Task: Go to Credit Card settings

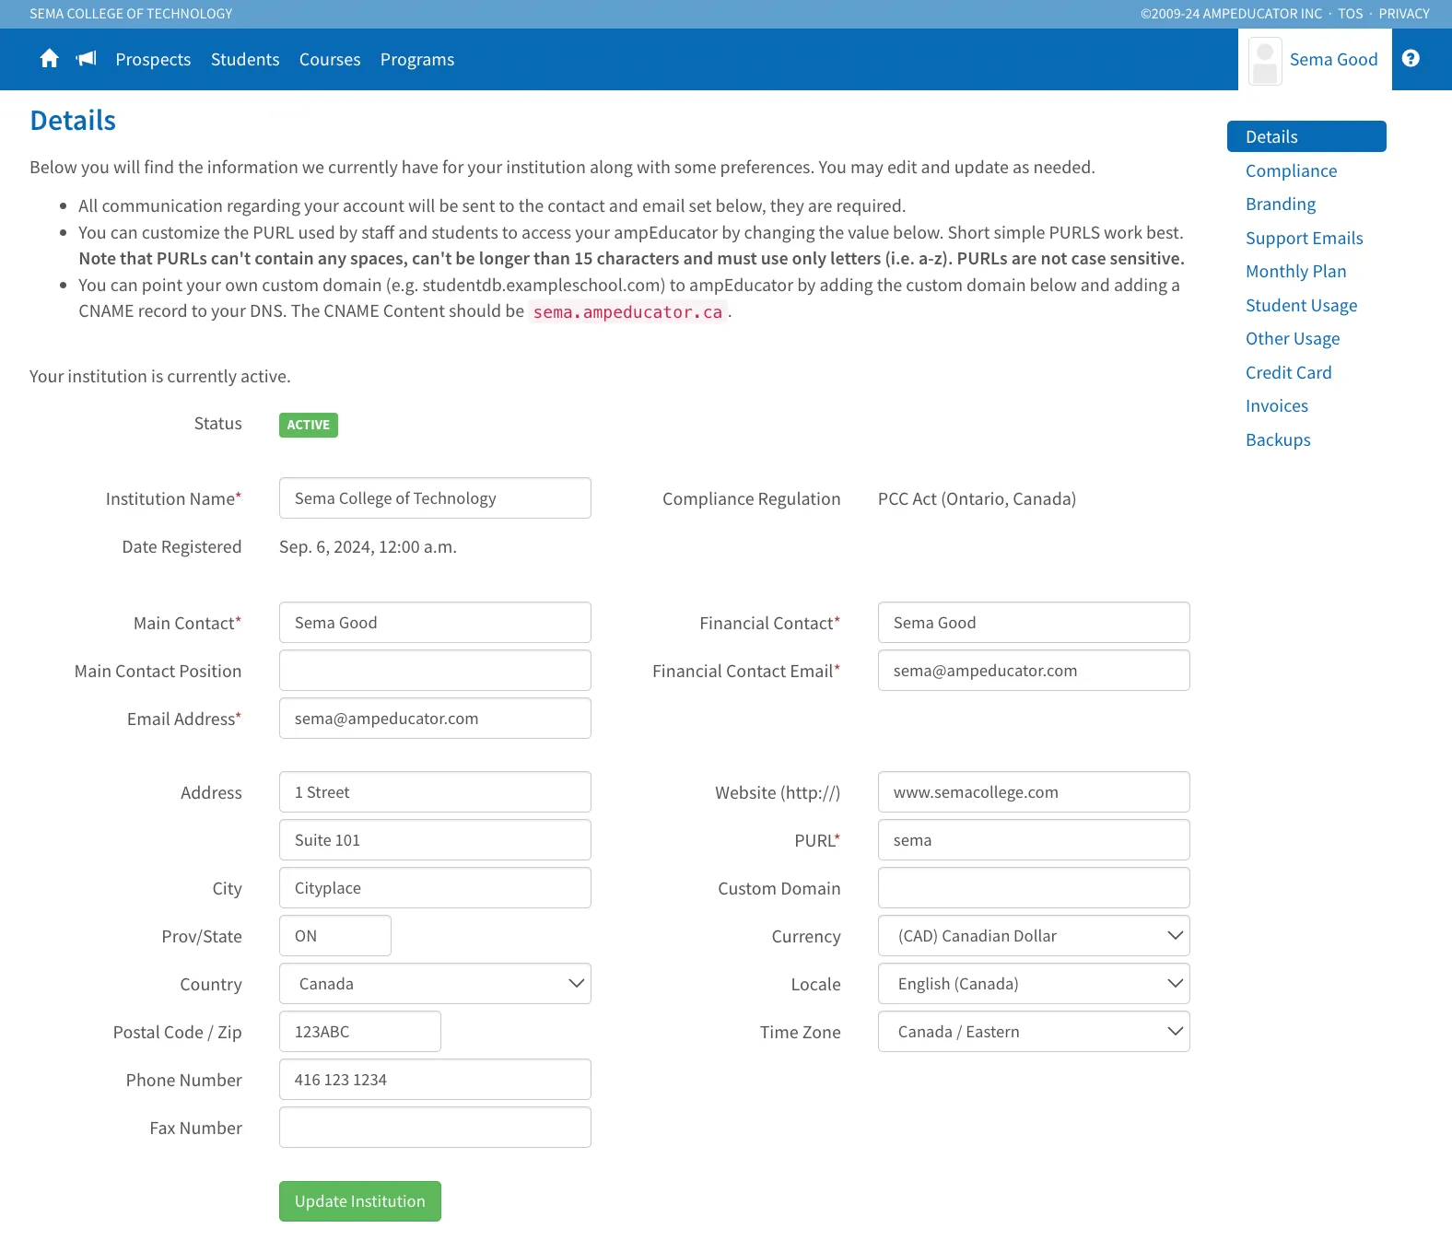Action: pos(1288,372)
